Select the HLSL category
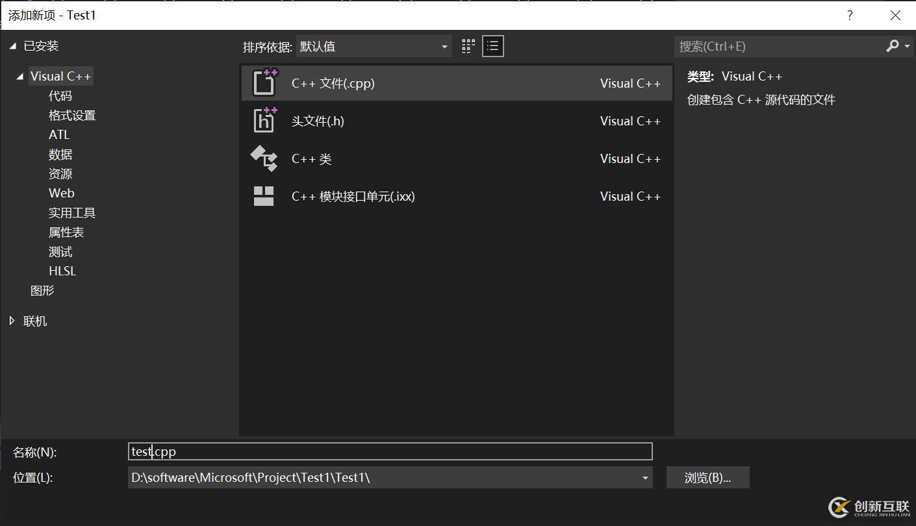This screenshot has width=916, height=526. 62,271
